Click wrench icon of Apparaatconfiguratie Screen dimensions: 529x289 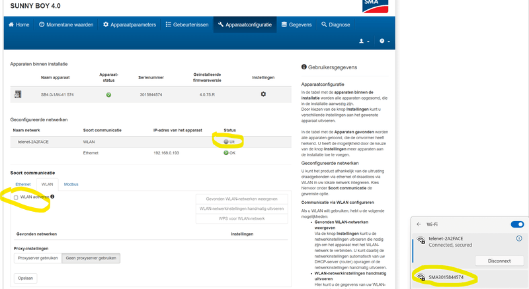coord(221,24)
